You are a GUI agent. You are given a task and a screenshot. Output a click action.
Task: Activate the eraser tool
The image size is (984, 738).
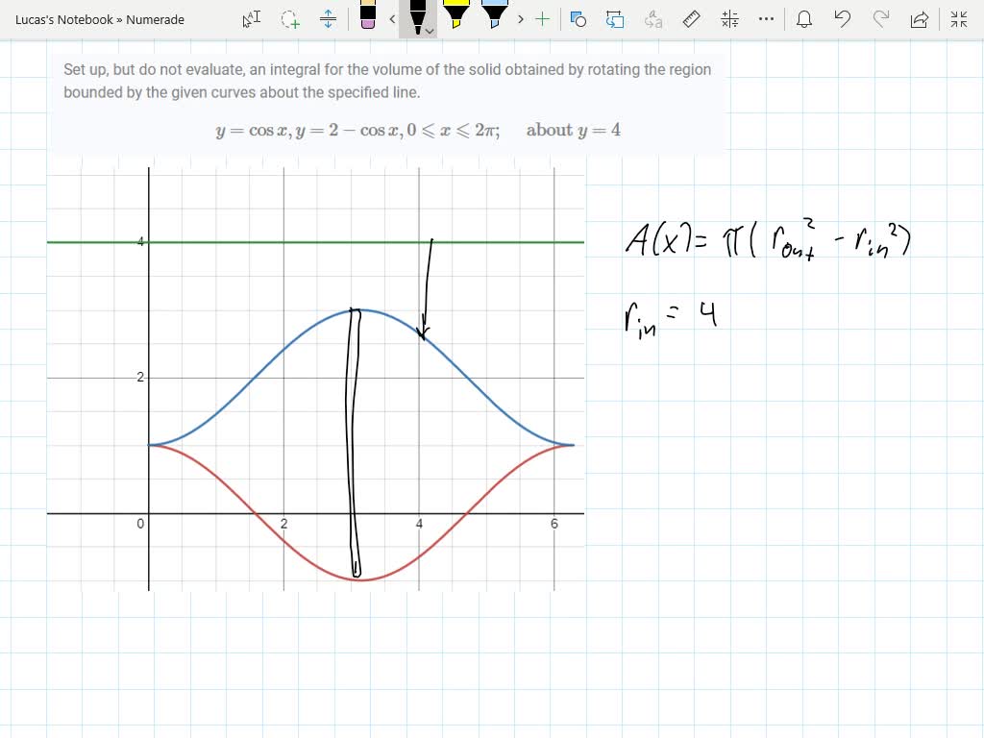[x=368, y=17]
